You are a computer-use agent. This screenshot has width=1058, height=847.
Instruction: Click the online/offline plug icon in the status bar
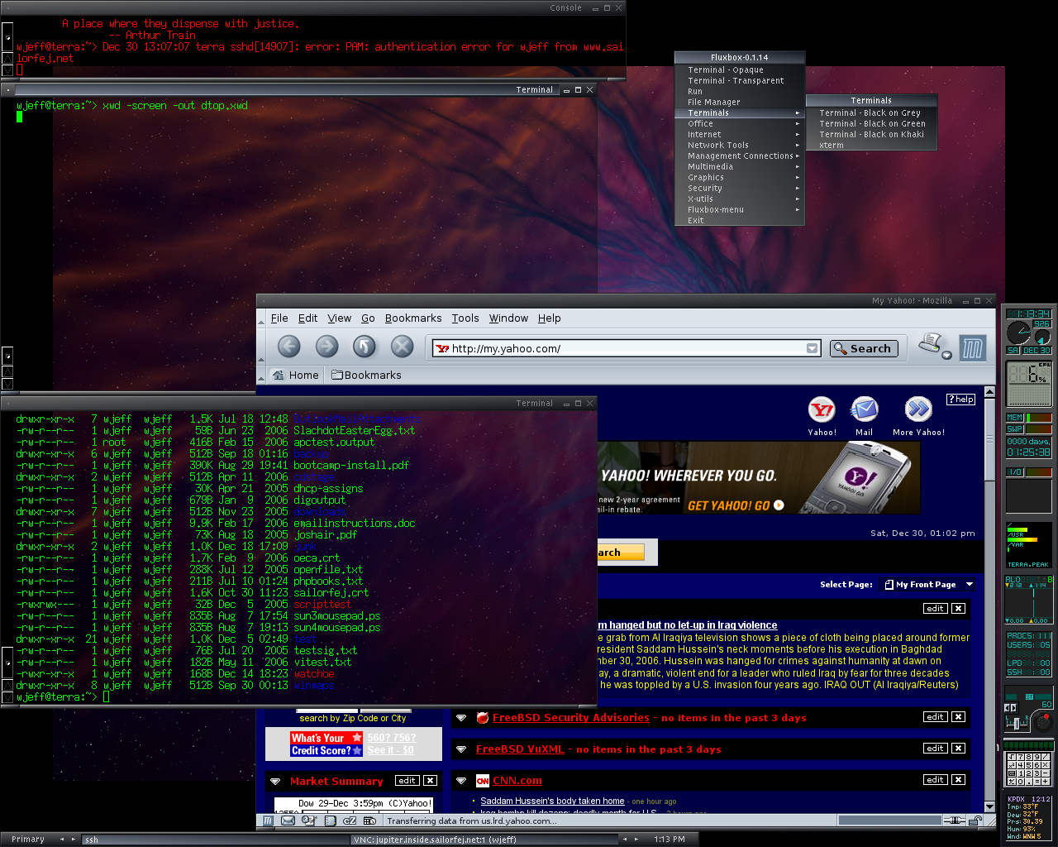[955, 821]
